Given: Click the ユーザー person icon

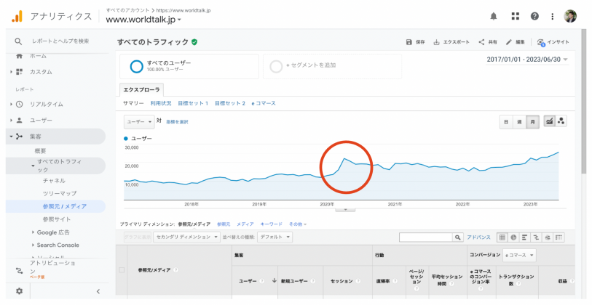Looking at the screenshot, I should coord(19,120).
